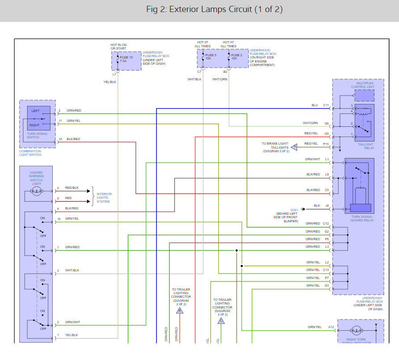Image resolution: width=399 pixels, height=354 pixels.
Task: Click the 'UNDERDASH FUSE/RELAY BOX' label beside Fuse 19
Action: (x=156, y=54)
